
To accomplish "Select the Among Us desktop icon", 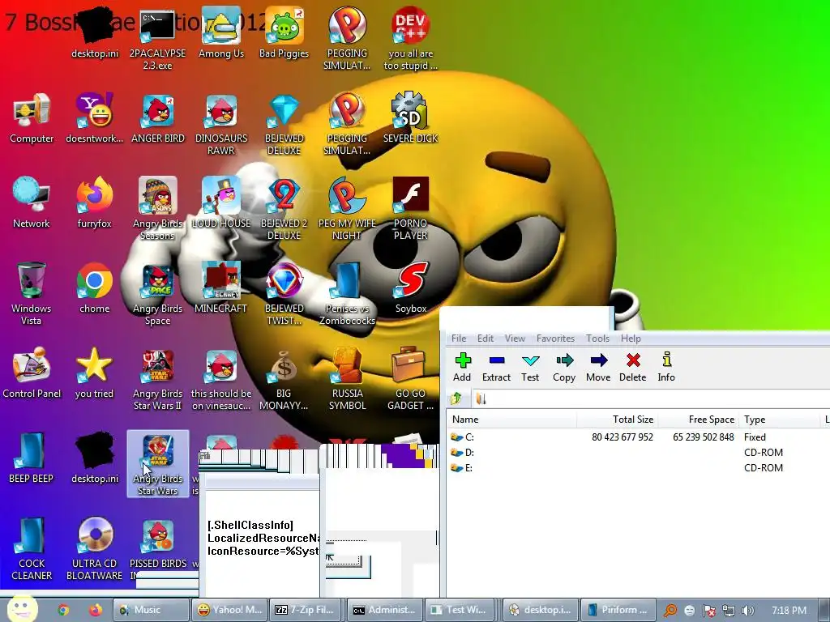I will 221,34.
